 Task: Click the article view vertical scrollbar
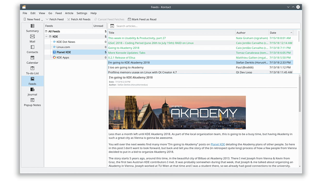pos(300,94)
